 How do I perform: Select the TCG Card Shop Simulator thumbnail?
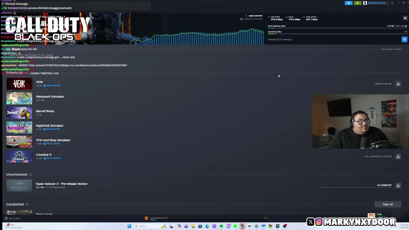pos(19,142)
